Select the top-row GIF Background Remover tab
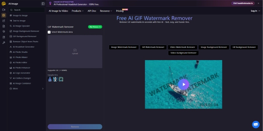 pos(244,47)
